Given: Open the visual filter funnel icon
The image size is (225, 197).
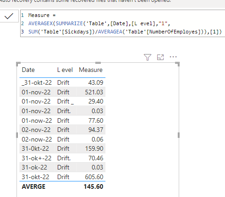Looking at the screenshot, I should (x=148, y=57).
